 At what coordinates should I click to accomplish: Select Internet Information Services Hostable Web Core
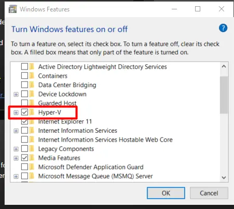105,140
